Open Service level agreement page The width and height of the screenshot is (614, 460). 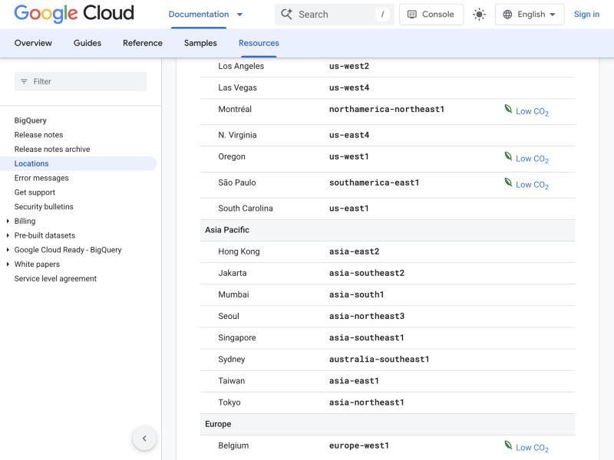[55, 278]
